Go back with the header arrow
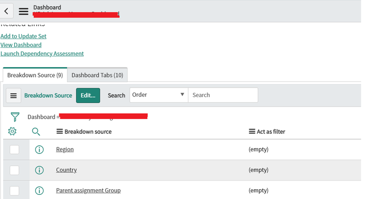Viewport: 368px width, 199px height. [x=6, y=11]
